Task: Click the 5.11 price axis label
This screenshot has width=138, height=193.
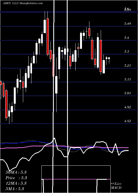Action: [127, 79]
